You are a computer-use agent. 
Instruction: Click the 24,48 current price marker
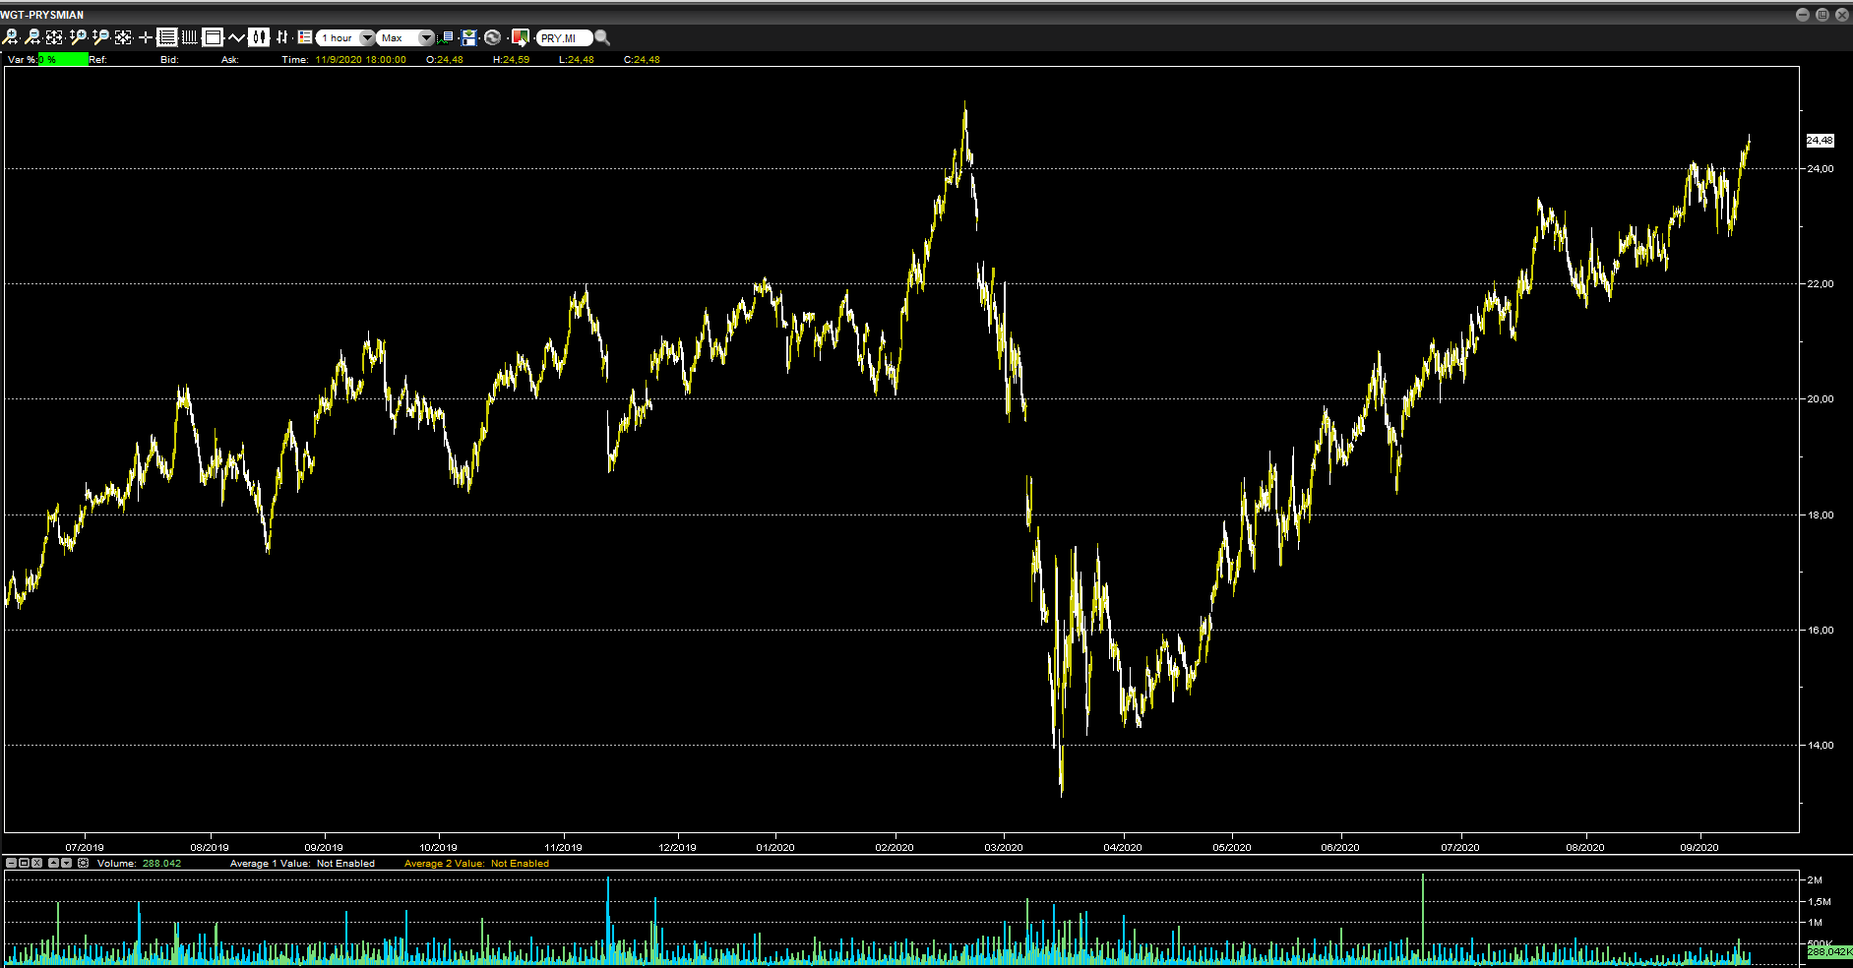[x=1820, y=141]
